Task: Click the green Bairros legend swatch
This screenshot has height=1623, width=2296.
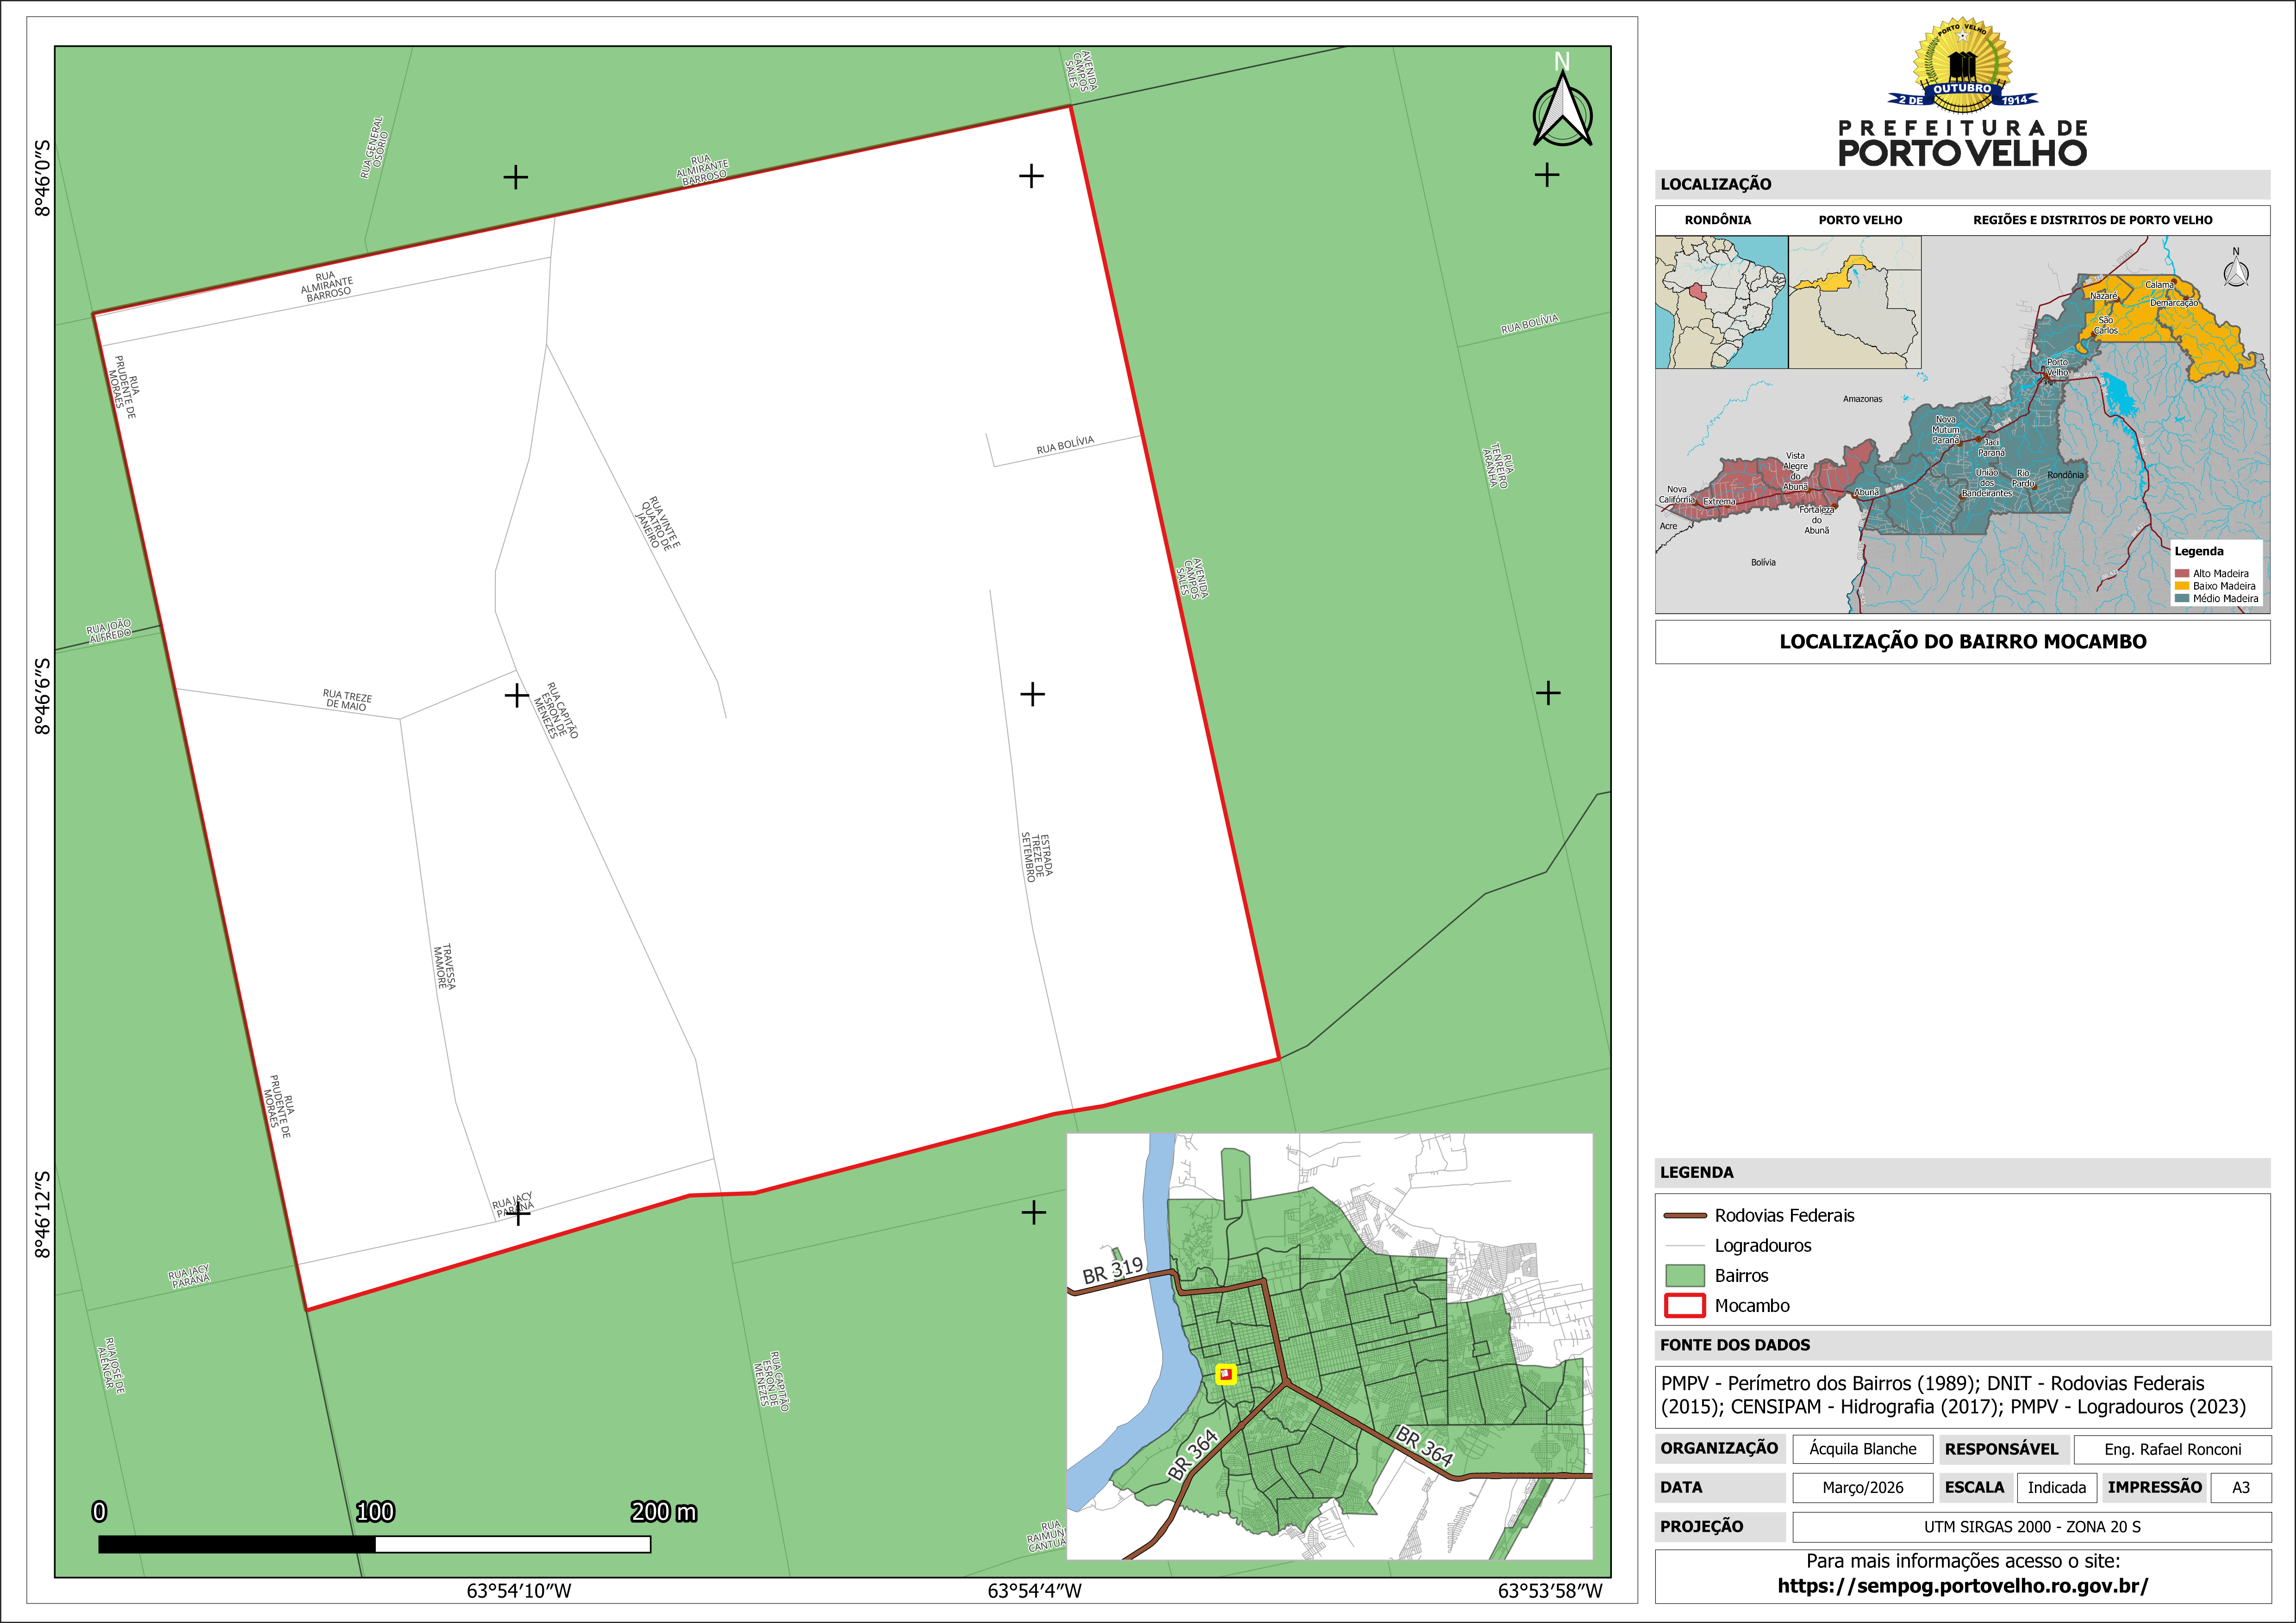Action: point(1684,1276)
